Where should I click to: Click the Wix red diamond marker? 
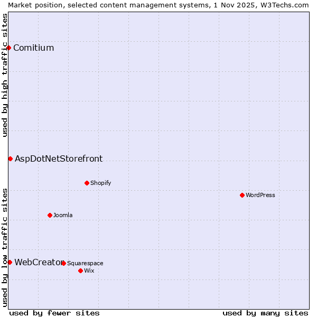pos(80,271)
